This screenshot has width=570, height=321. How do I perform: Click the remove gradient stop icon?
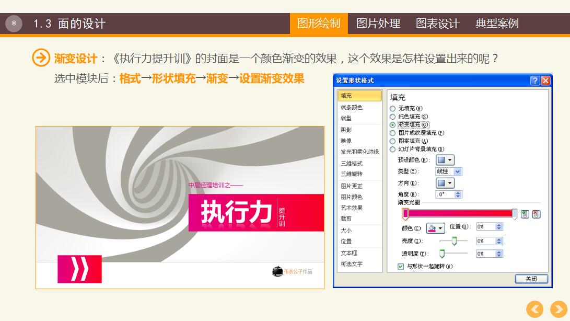536,214
